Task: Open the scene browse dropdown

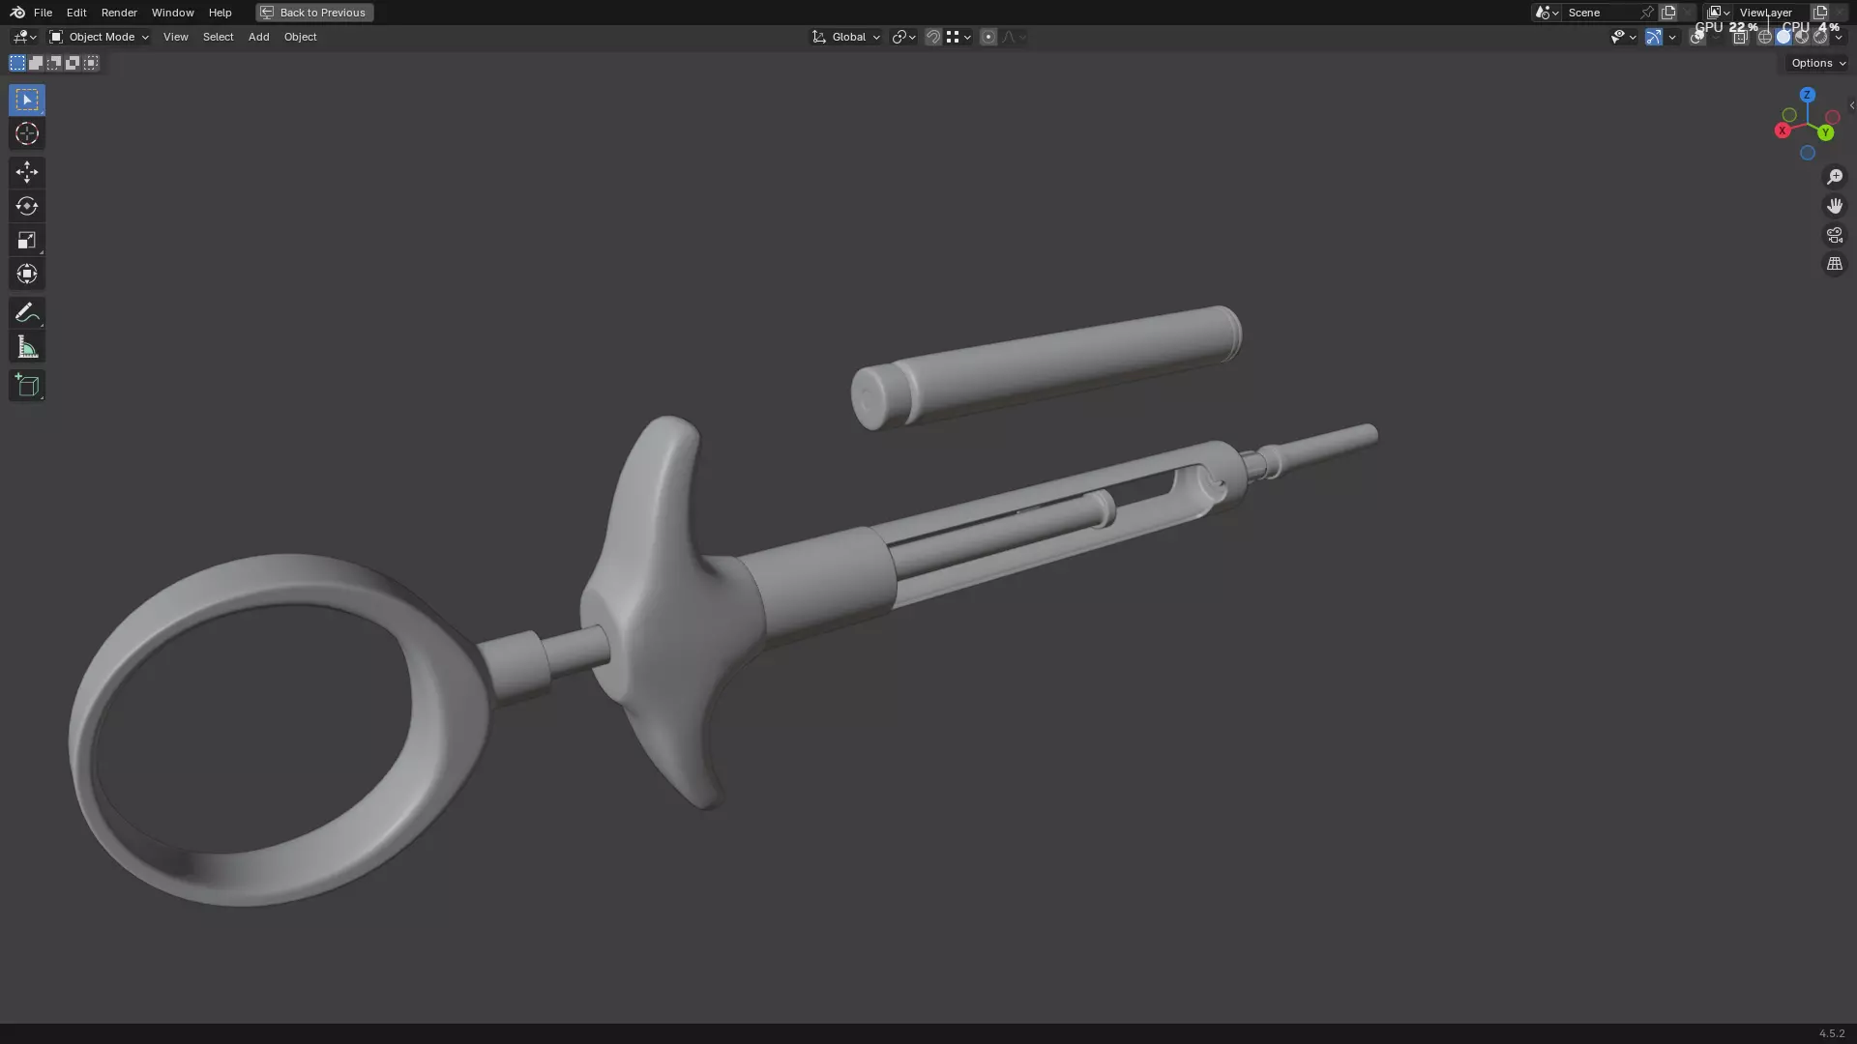Action: [x=1547, y=13]
